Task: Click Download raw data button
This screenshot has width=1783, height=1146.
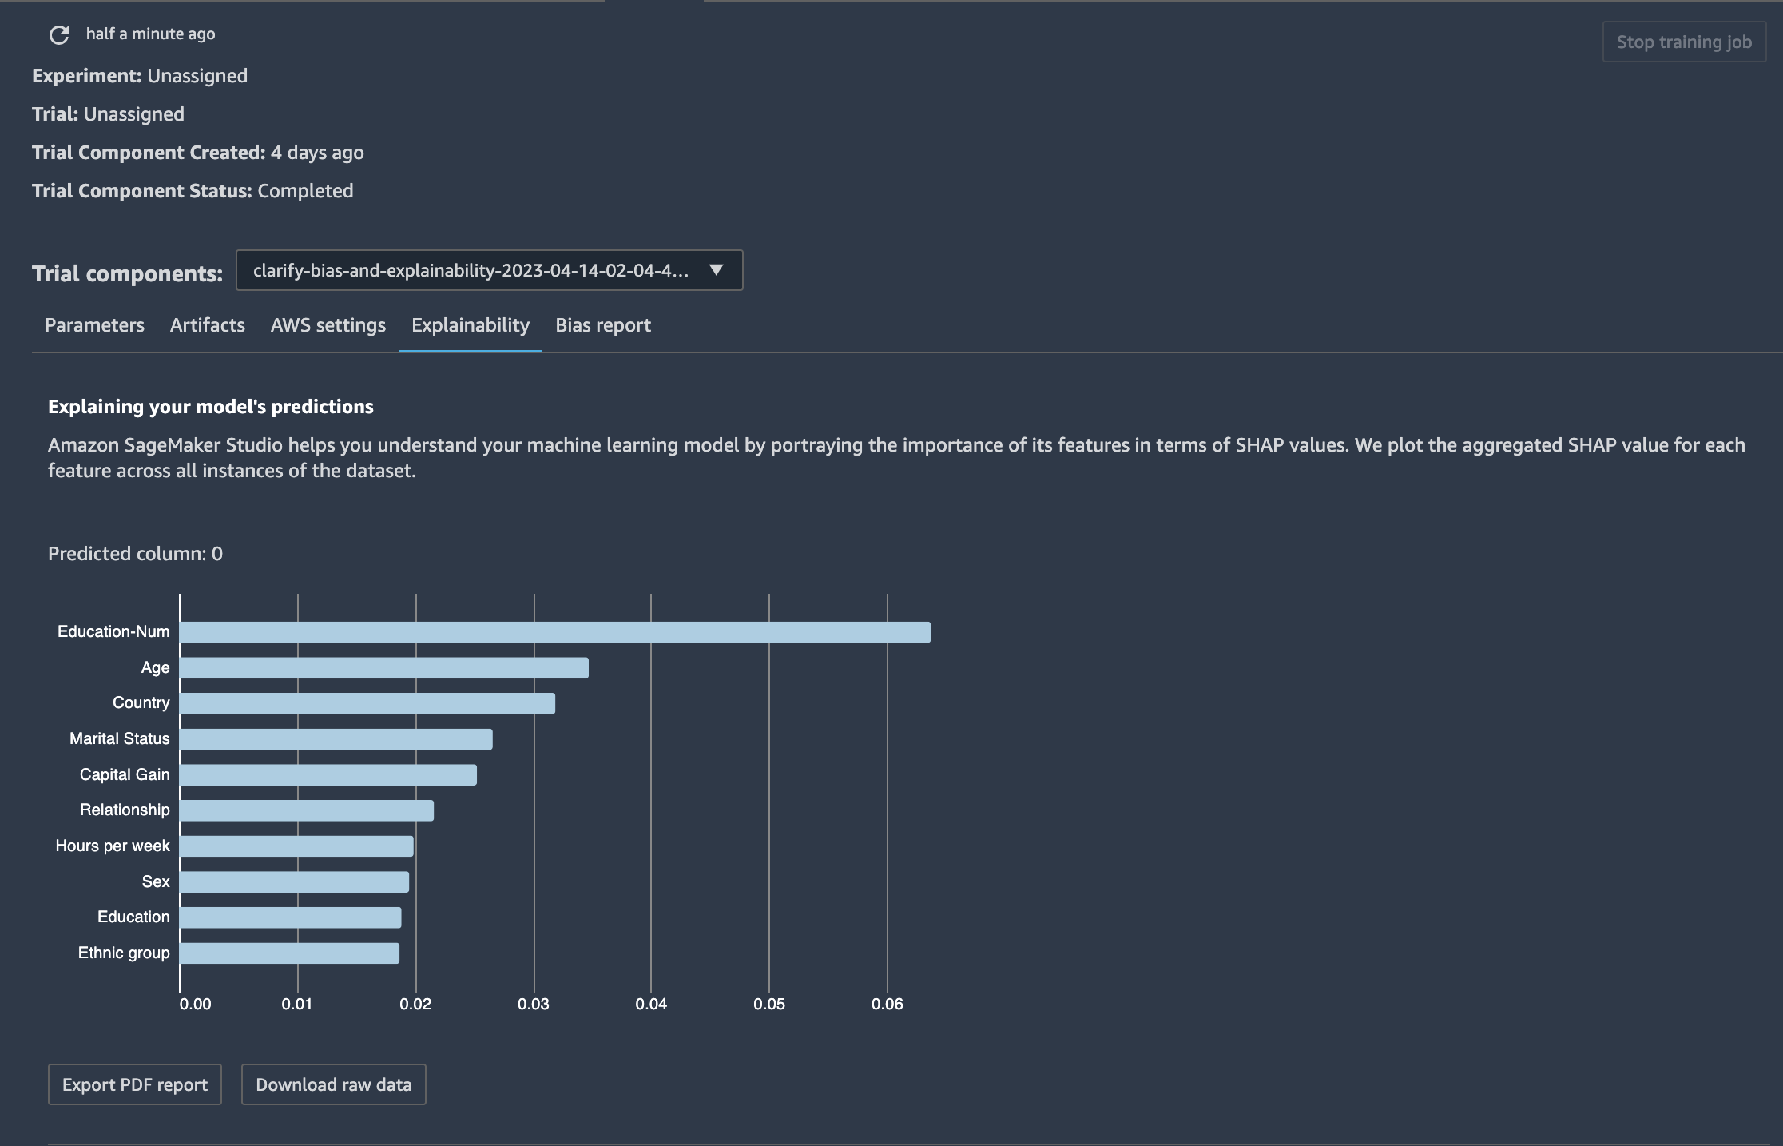Action: point(334,1084)
